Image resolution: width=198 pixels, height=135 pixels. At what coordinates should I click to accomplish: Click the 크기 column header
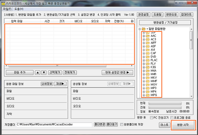click(x=62, y=21)
